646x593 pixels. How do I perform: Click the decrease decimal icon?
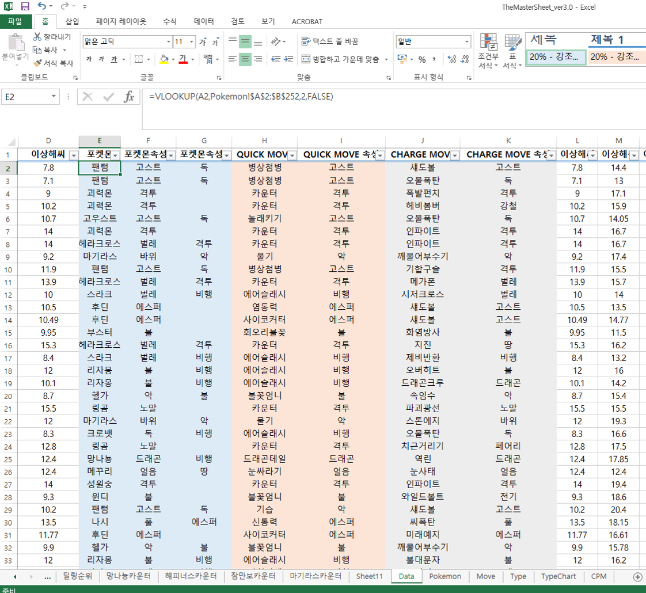click(x=465, y=59)
